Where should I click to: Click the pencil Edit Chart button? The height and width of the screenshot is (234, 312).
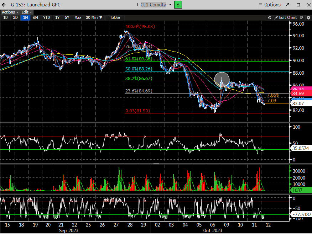tap(286, 17)
